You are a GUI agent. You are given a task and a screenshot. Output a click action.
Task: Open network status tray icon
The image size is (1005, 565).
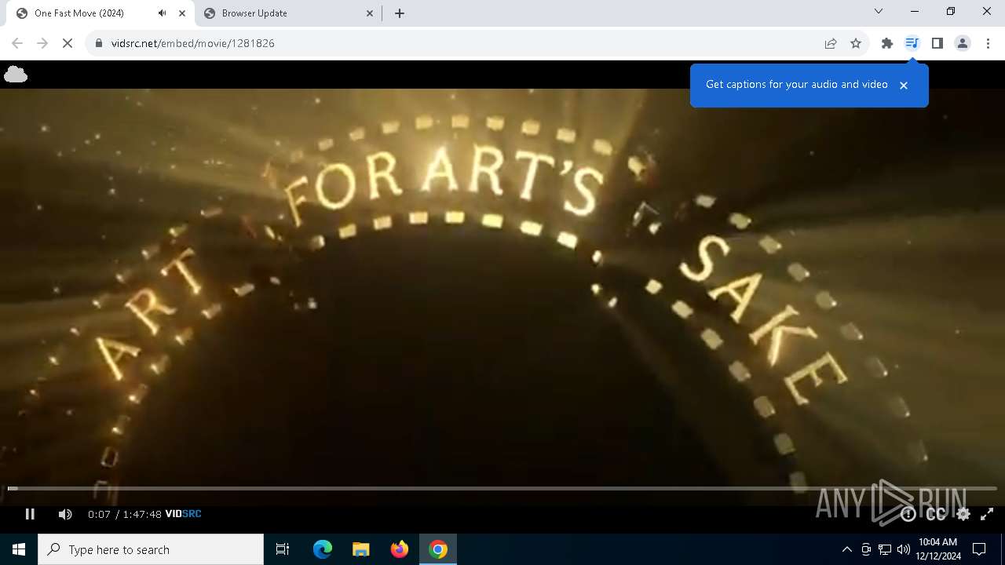tap(885, 549)
